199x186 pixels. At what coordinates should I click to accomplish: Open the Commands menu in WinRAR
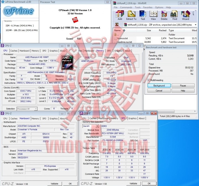tap(126, 7)
